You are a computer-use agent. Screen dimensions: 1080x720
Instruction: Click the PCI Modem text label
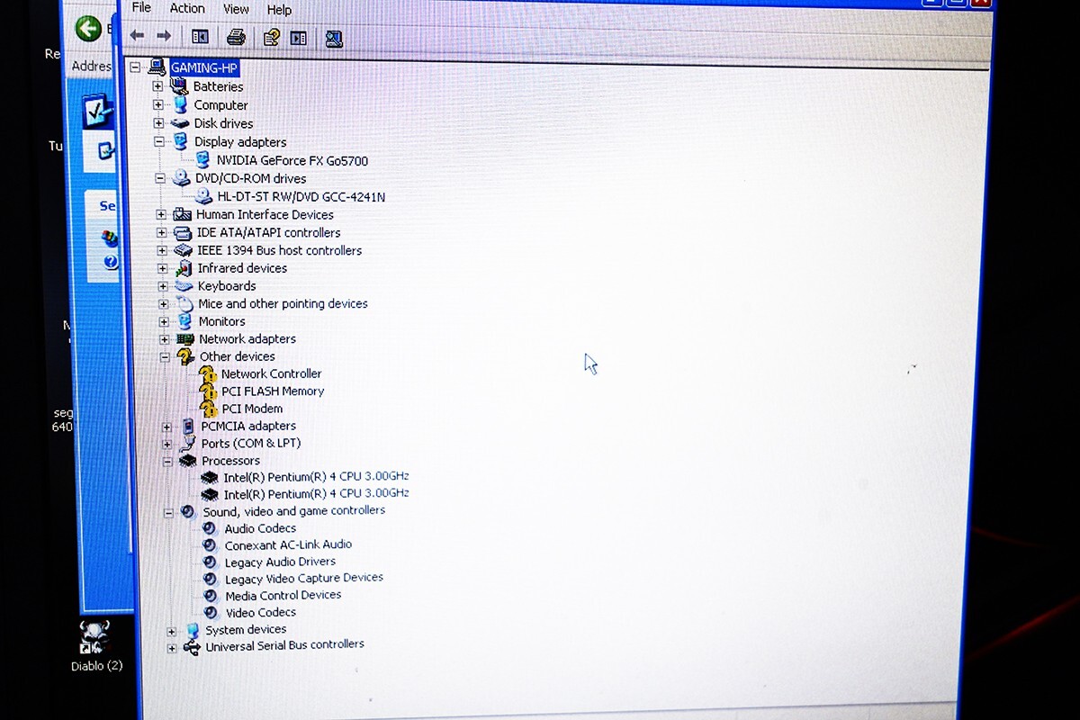(252, 409)
